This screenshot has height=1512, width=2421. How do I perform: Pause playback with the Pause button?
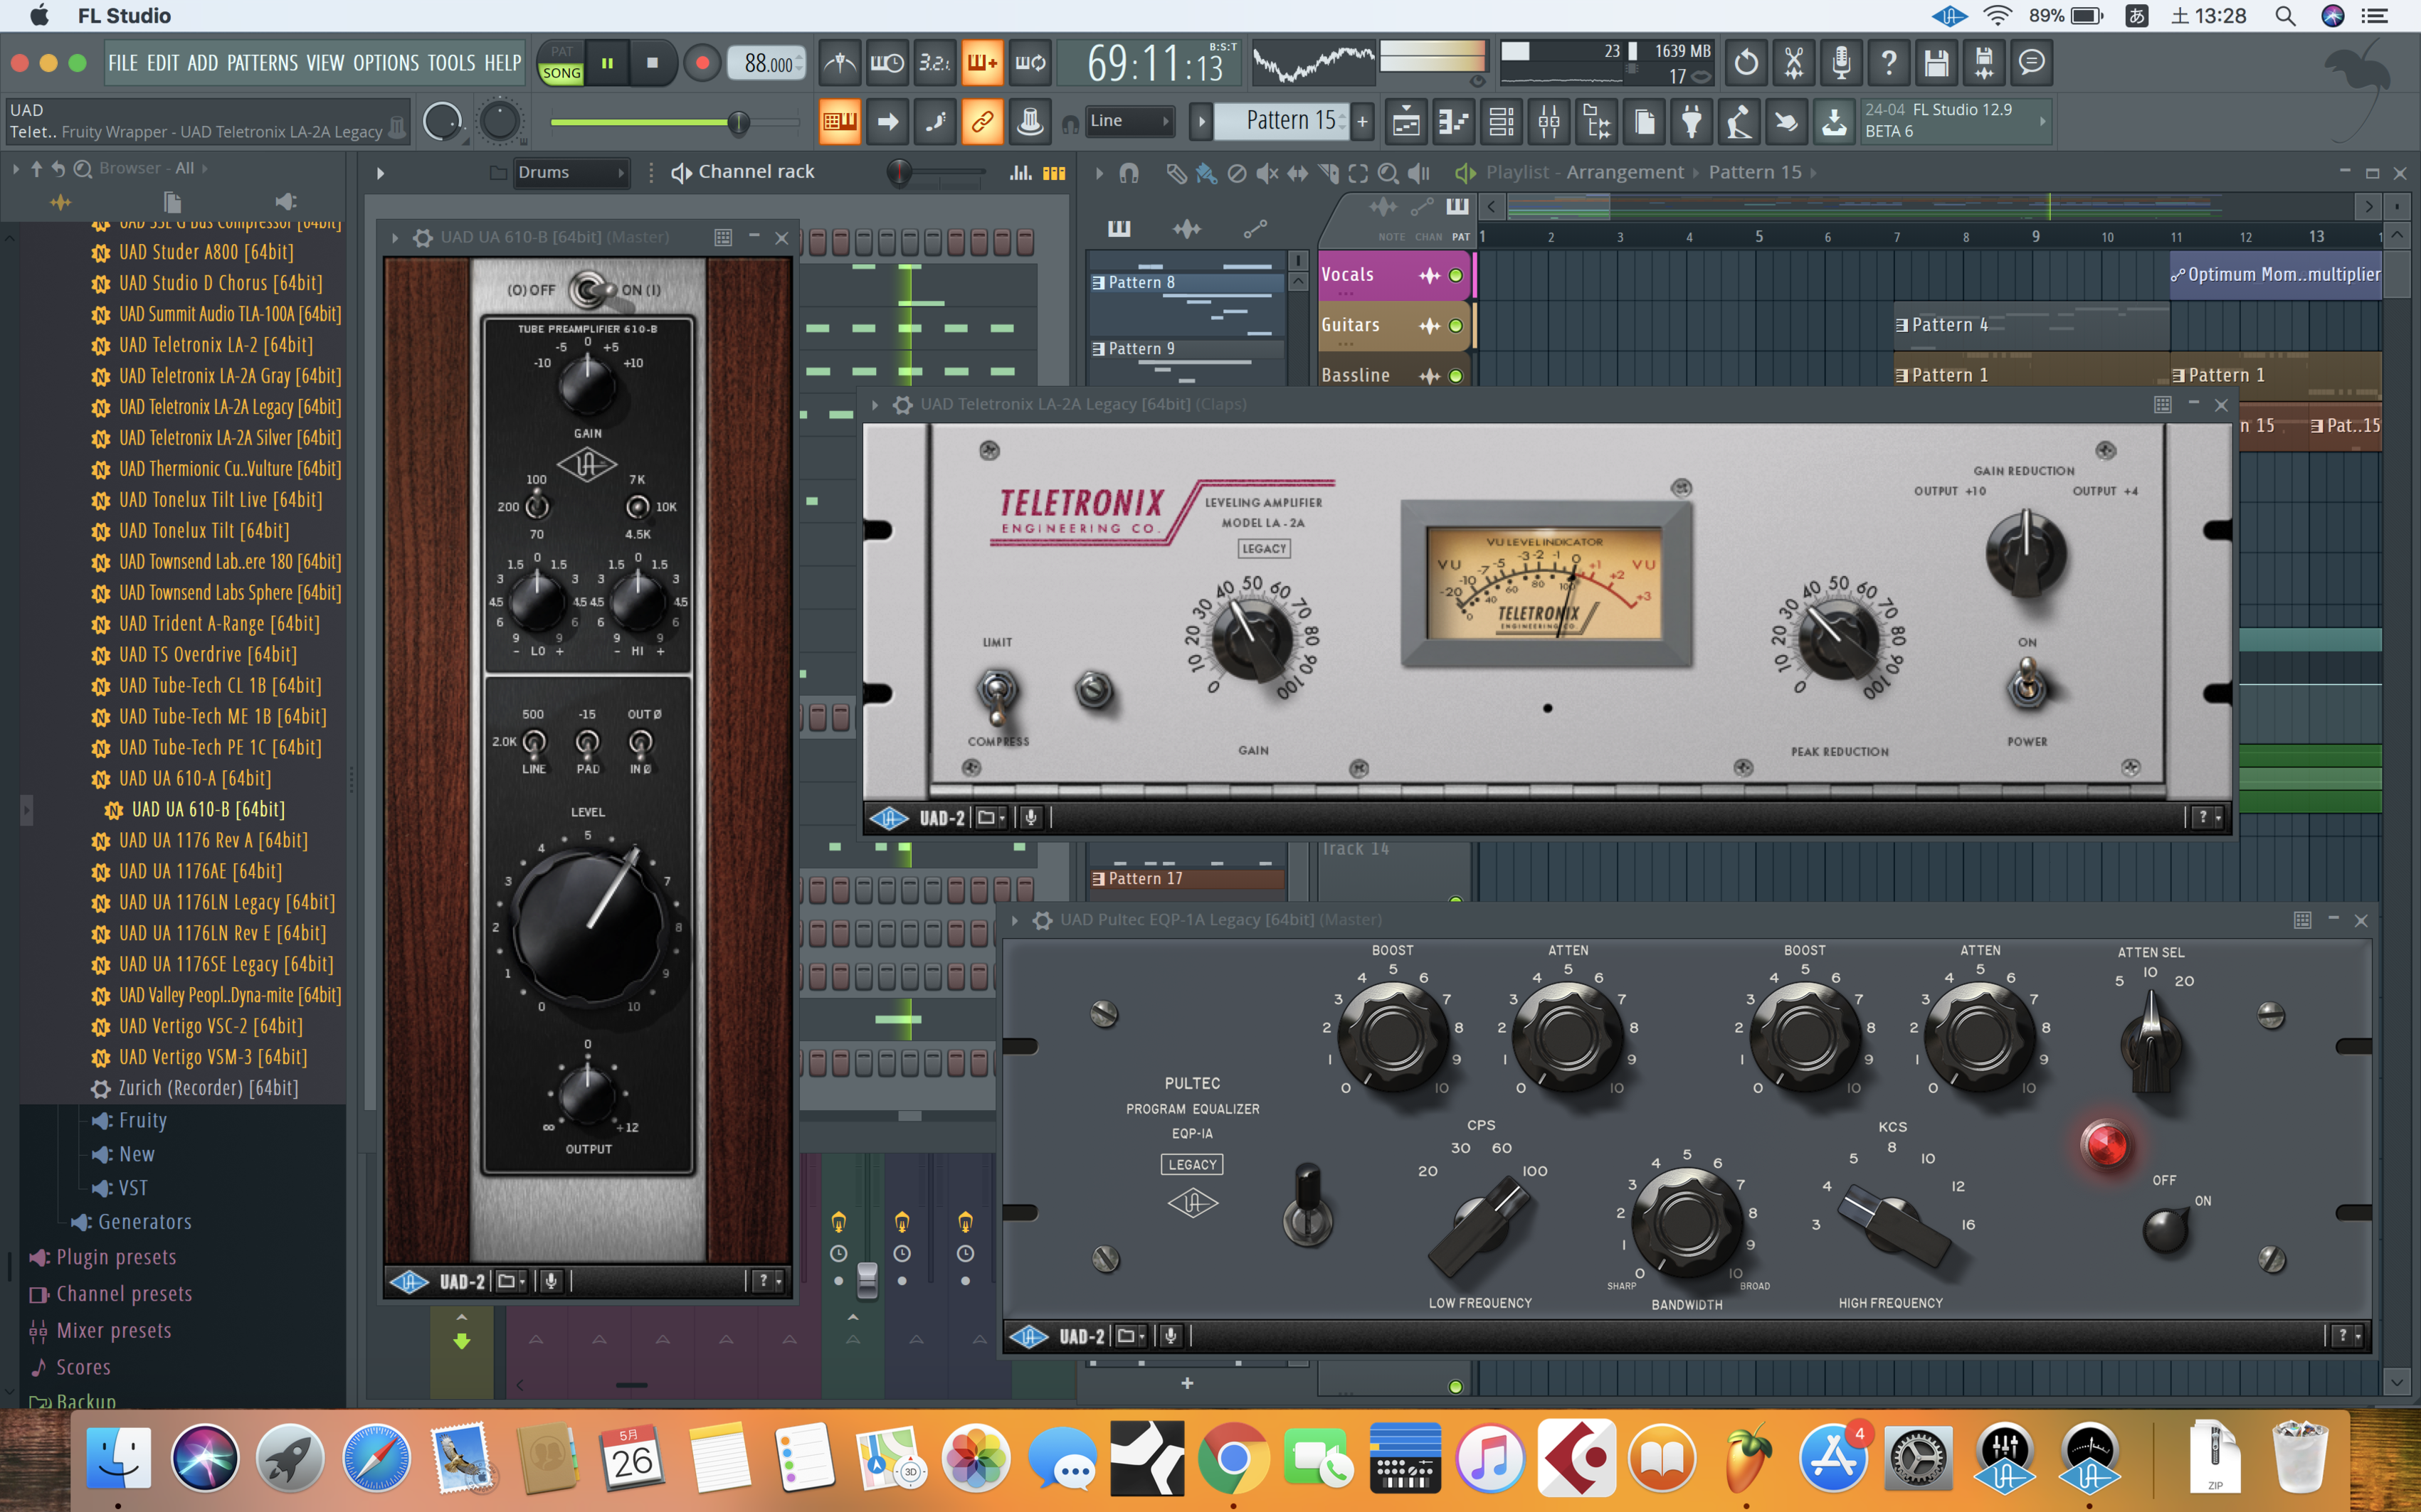point(607,63)
